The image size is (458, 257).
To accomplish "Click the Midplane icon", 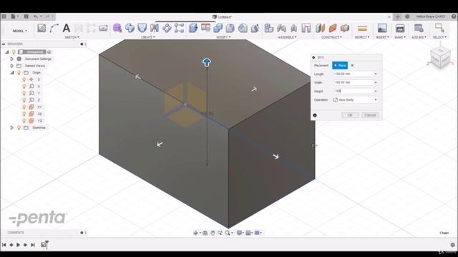I will [345, 28].
